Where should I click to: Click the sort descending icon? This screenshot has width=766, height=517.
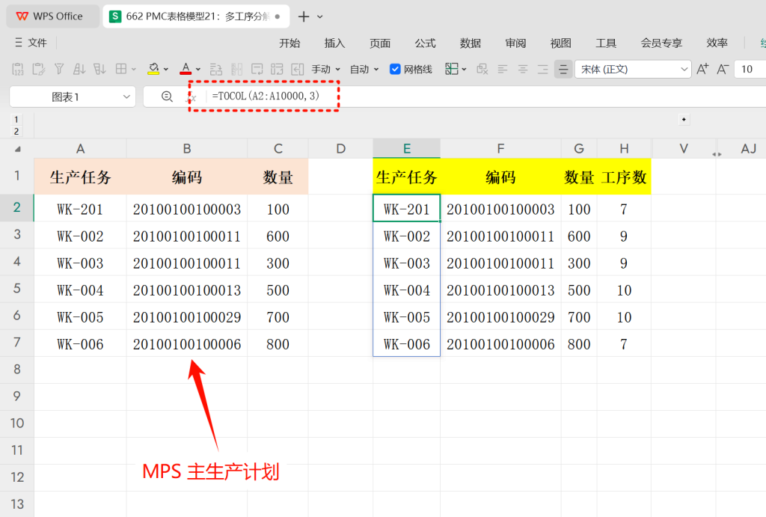(x=99, y=70)
